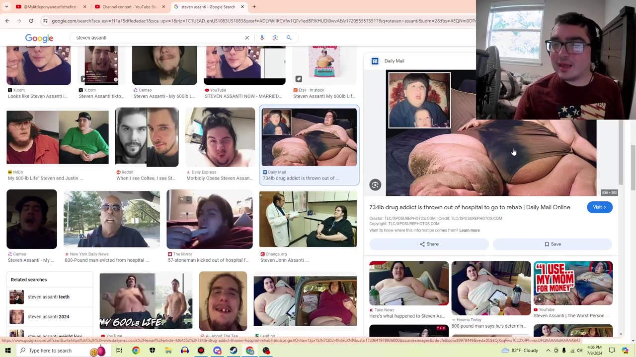
Task: Save this image result
Action: click(553, 244)
